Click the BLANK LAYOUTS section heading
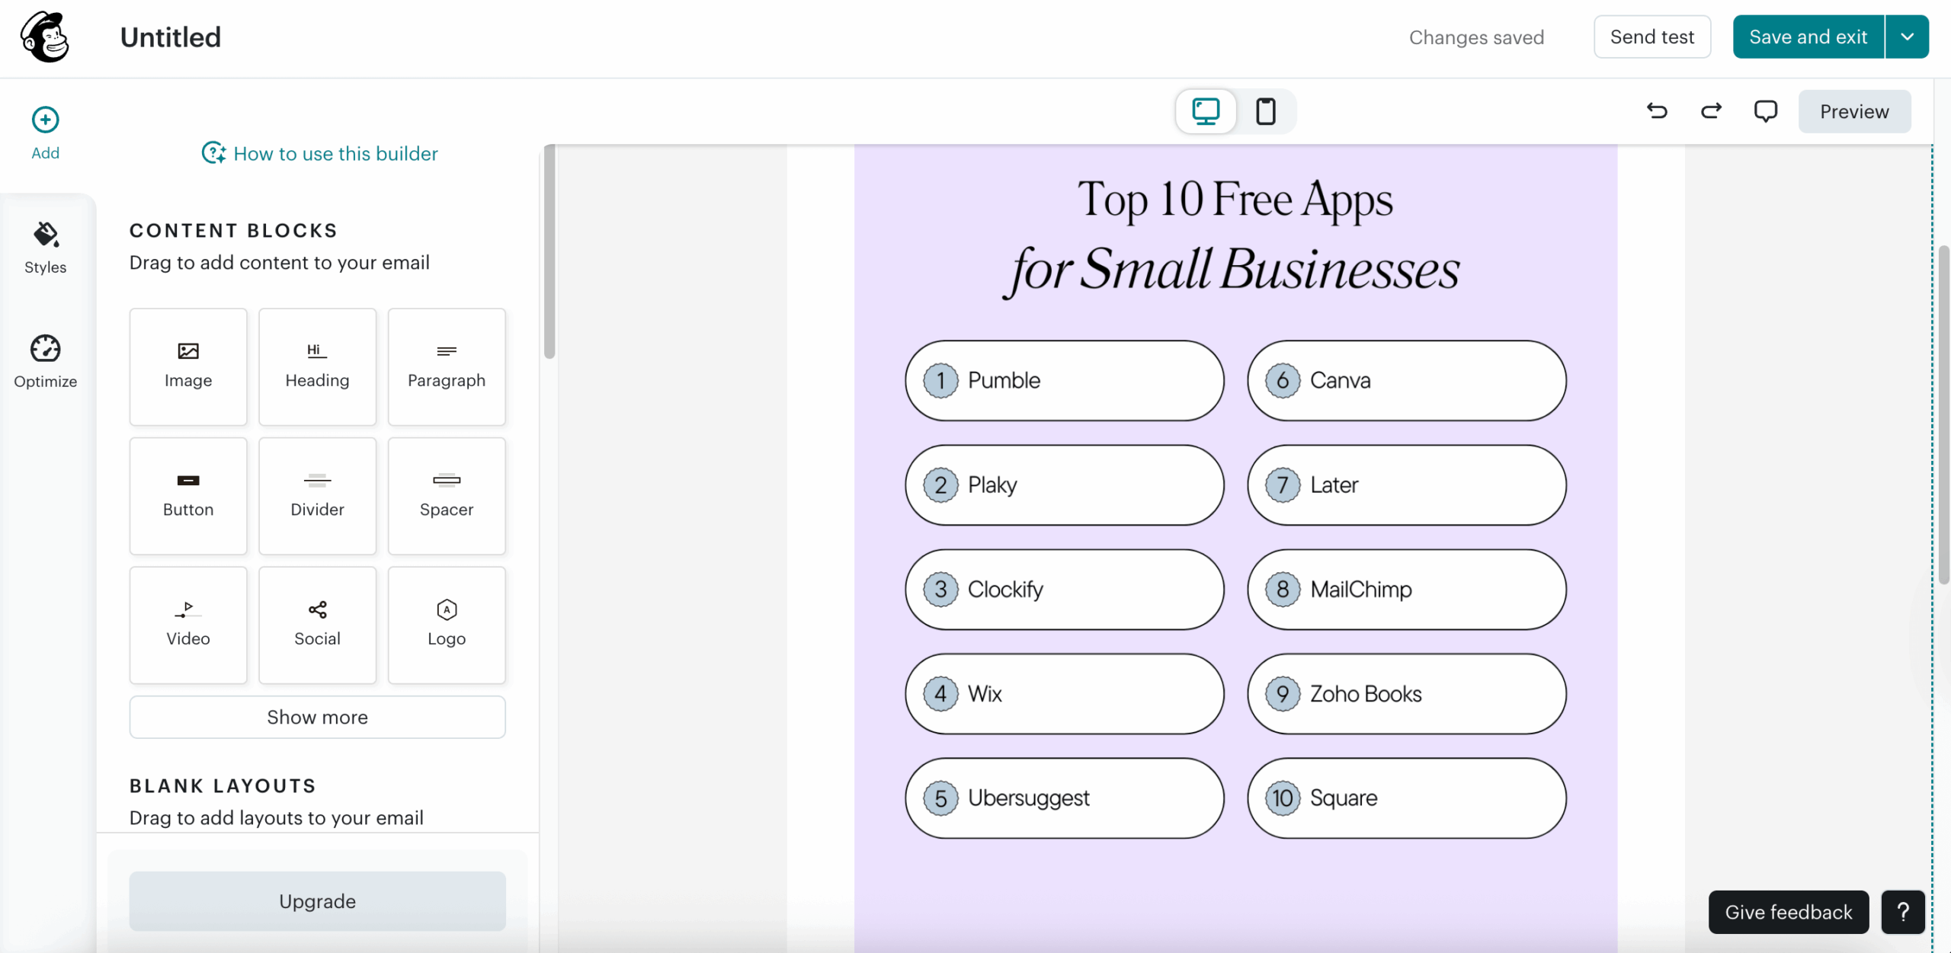Image resolution: width=1951 pixels, height=953 pixels. 223,785
